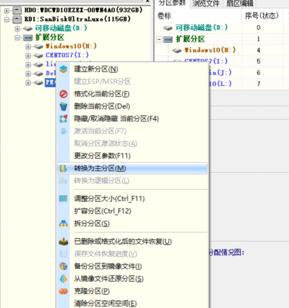Click the 备份分区到镜像文件 icon
The image size is (289, 308).
pyautogui.click(x=64, y=266)
